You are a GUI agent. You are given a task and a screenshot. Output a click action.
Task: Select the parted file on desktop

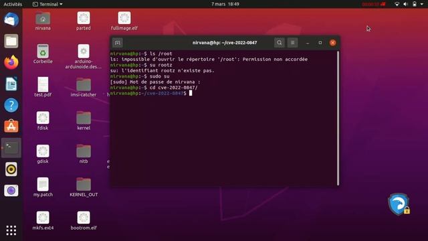coord(84,21)
